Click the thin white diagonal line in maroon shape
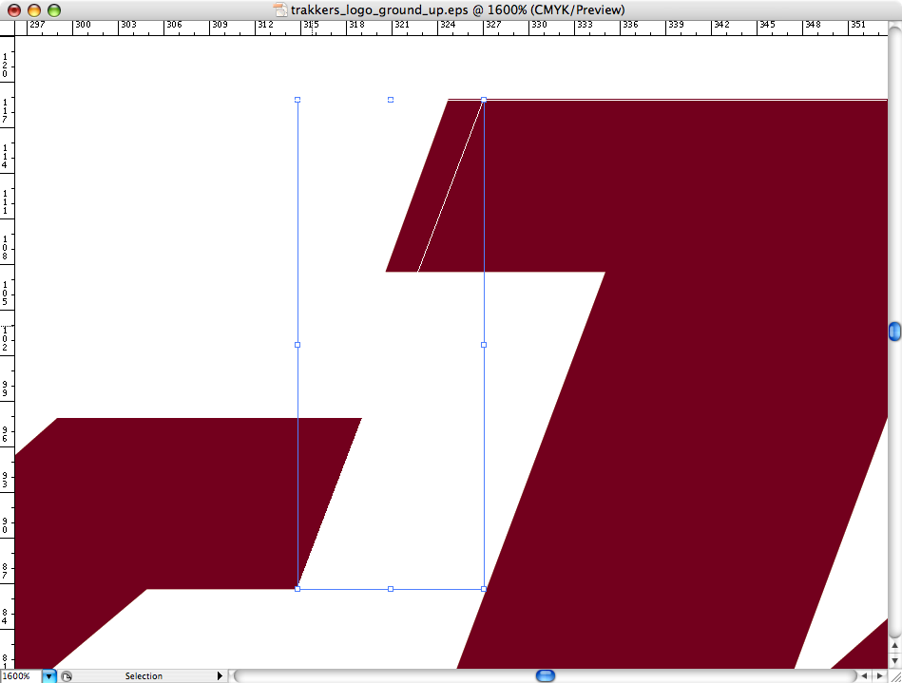This screenshot has height=683, width=902. [x=451, y=185]
